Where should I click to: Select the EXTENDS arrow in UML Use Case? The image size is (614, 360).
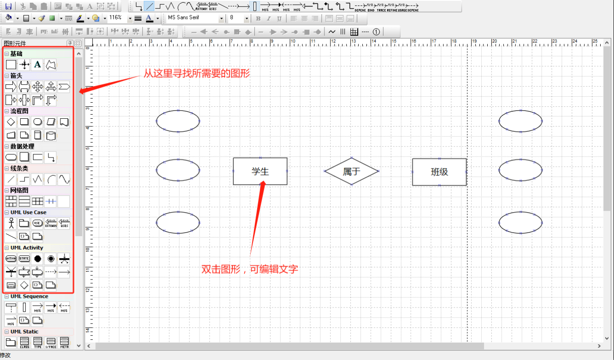coord(51,223)
